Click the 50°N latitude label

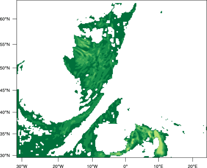pyautogui.click(x=5, y=68)
